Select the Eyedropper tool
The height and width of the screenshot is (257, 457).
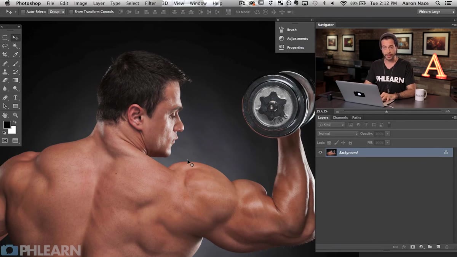(16, 54)
